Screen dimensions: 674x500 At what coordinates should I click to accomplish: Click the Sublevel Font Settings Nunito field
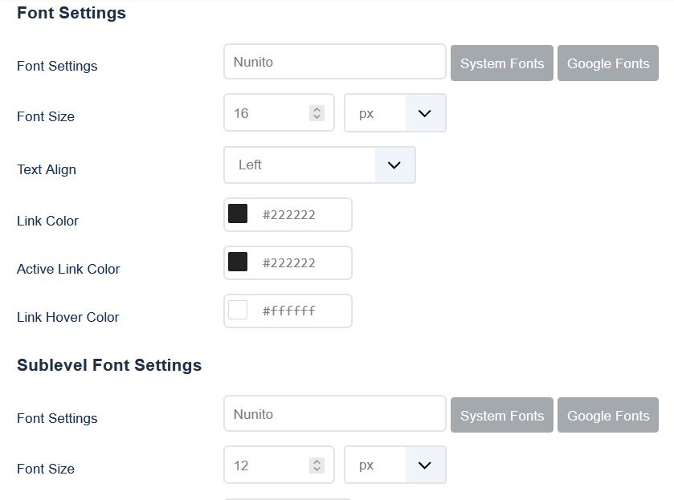tap(334, 414)
